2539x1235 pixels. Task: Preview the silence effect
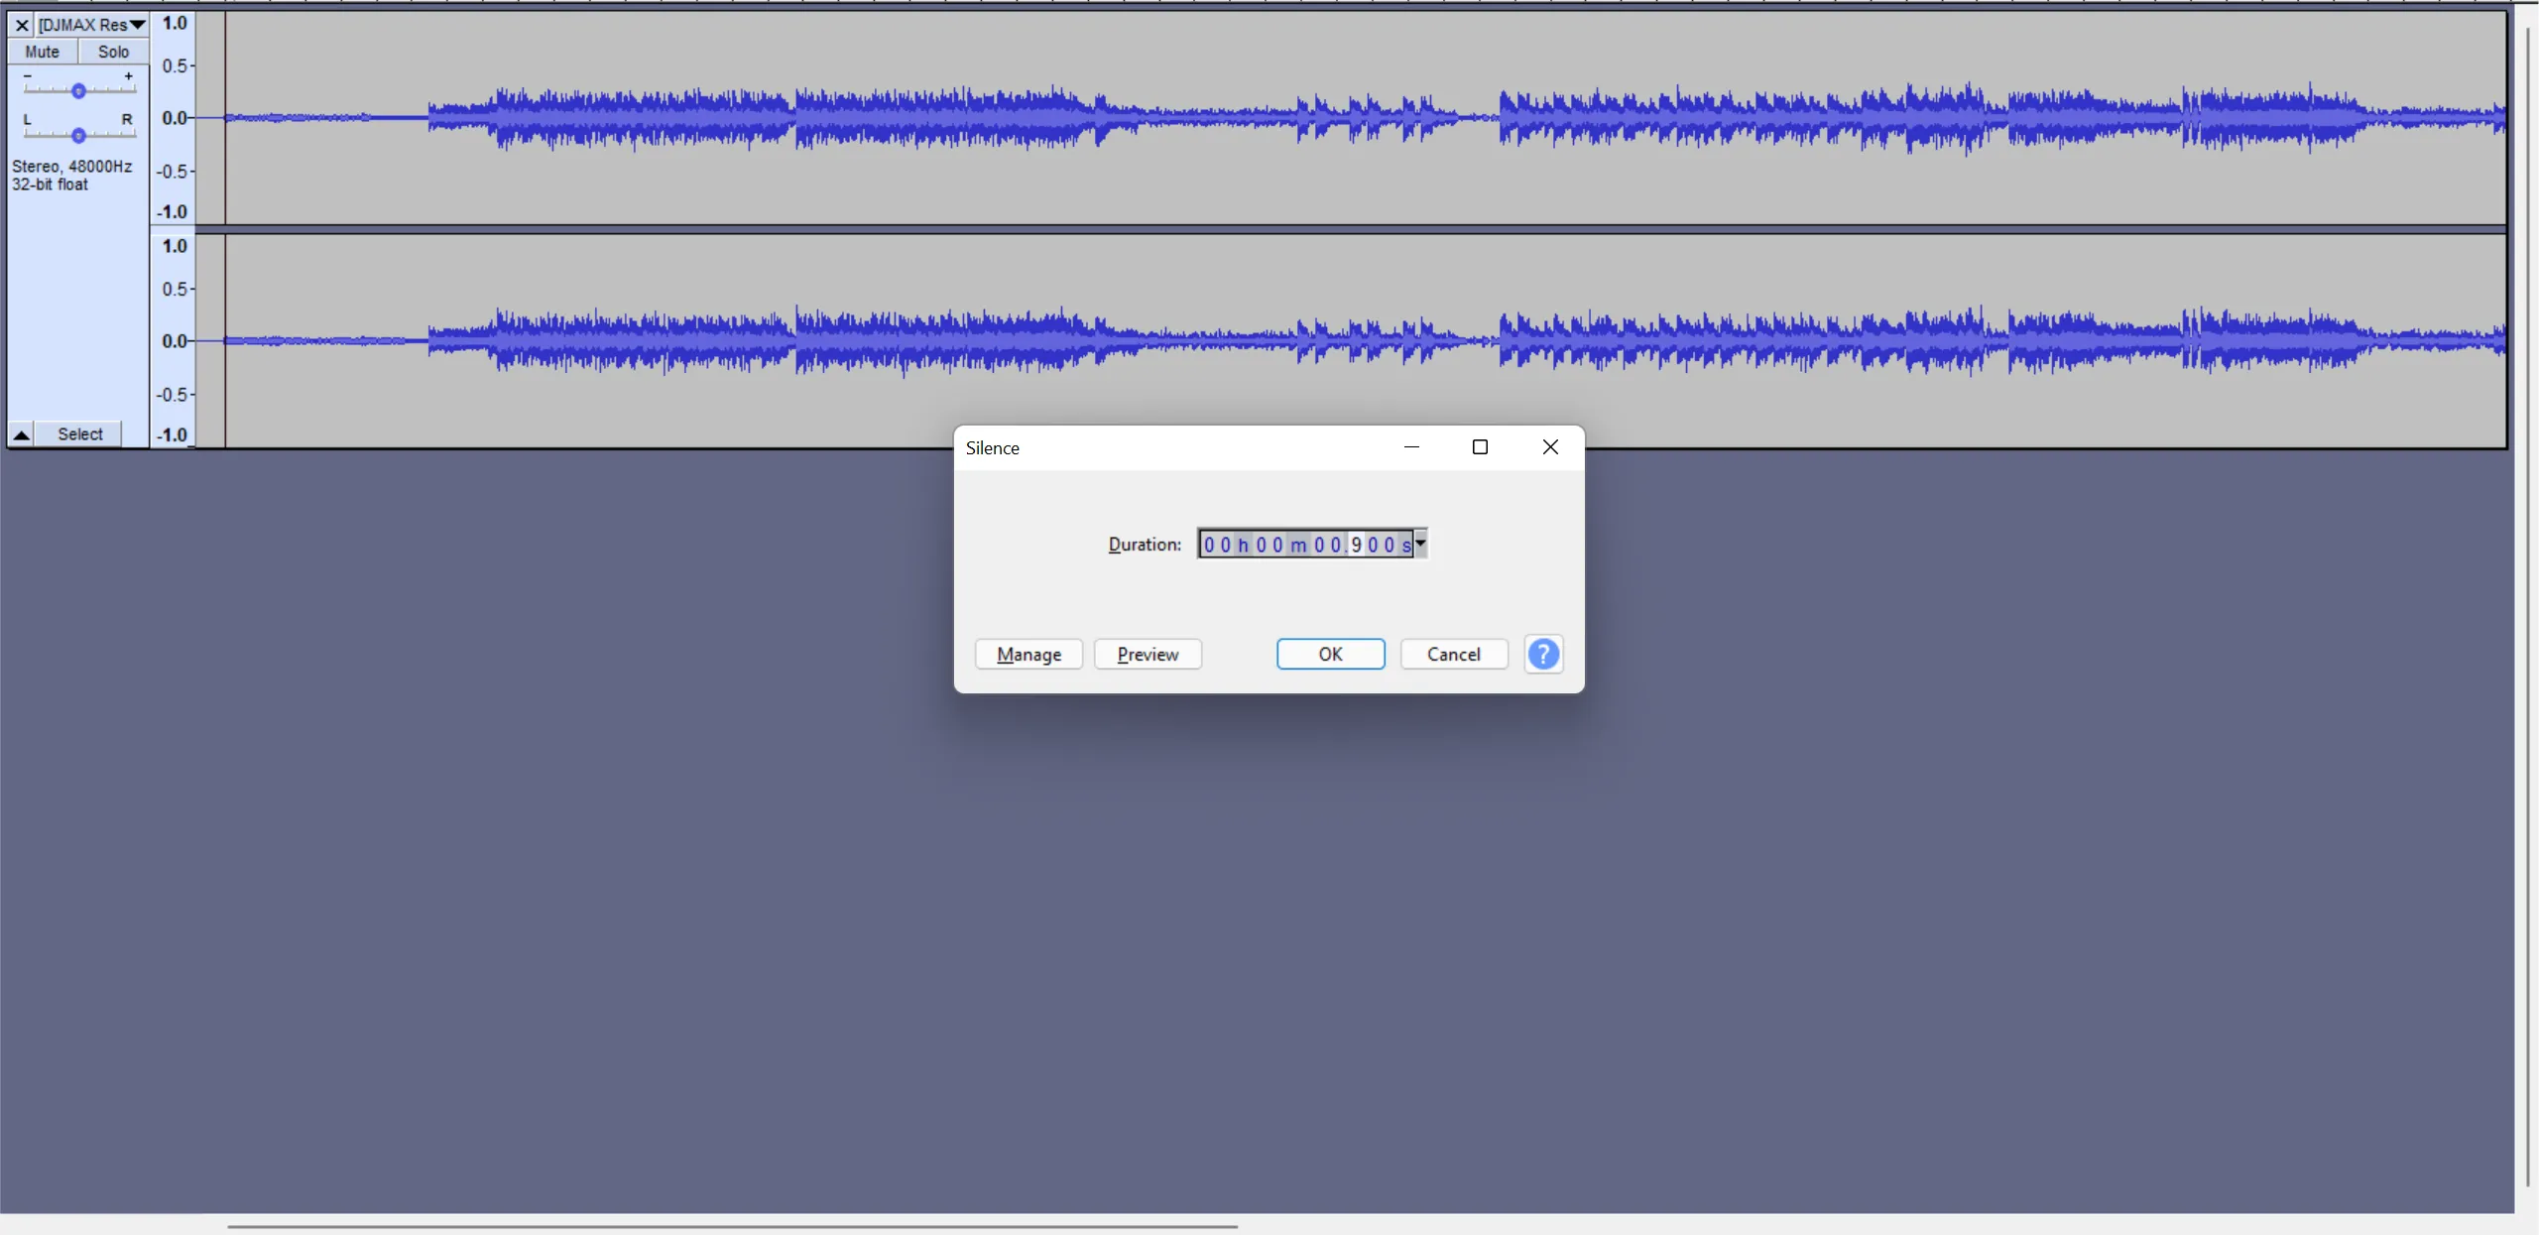(1148, 654)
